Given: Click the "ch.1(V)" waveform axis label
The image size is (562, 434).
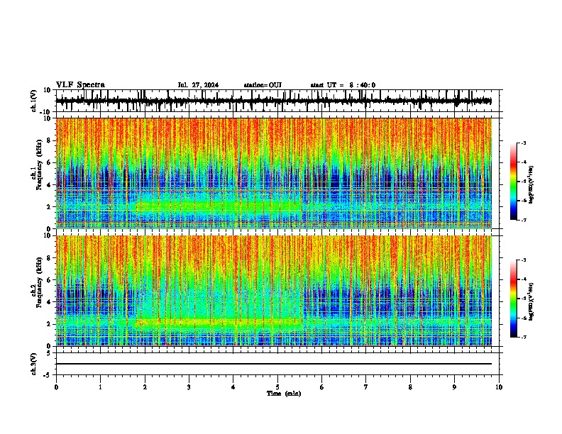Looking at the screenshot, I should click(34, 101).
